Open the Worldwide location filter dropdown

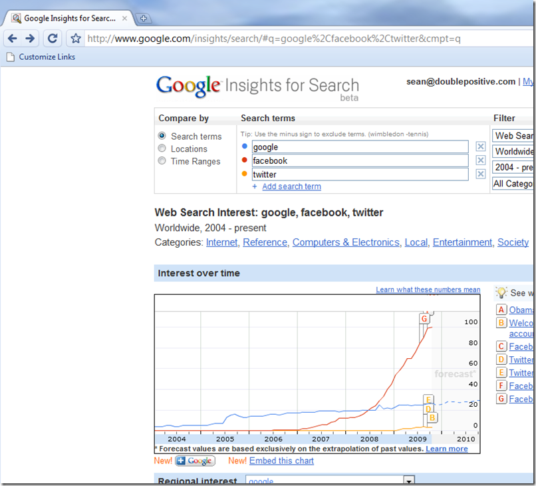[513, 151]
